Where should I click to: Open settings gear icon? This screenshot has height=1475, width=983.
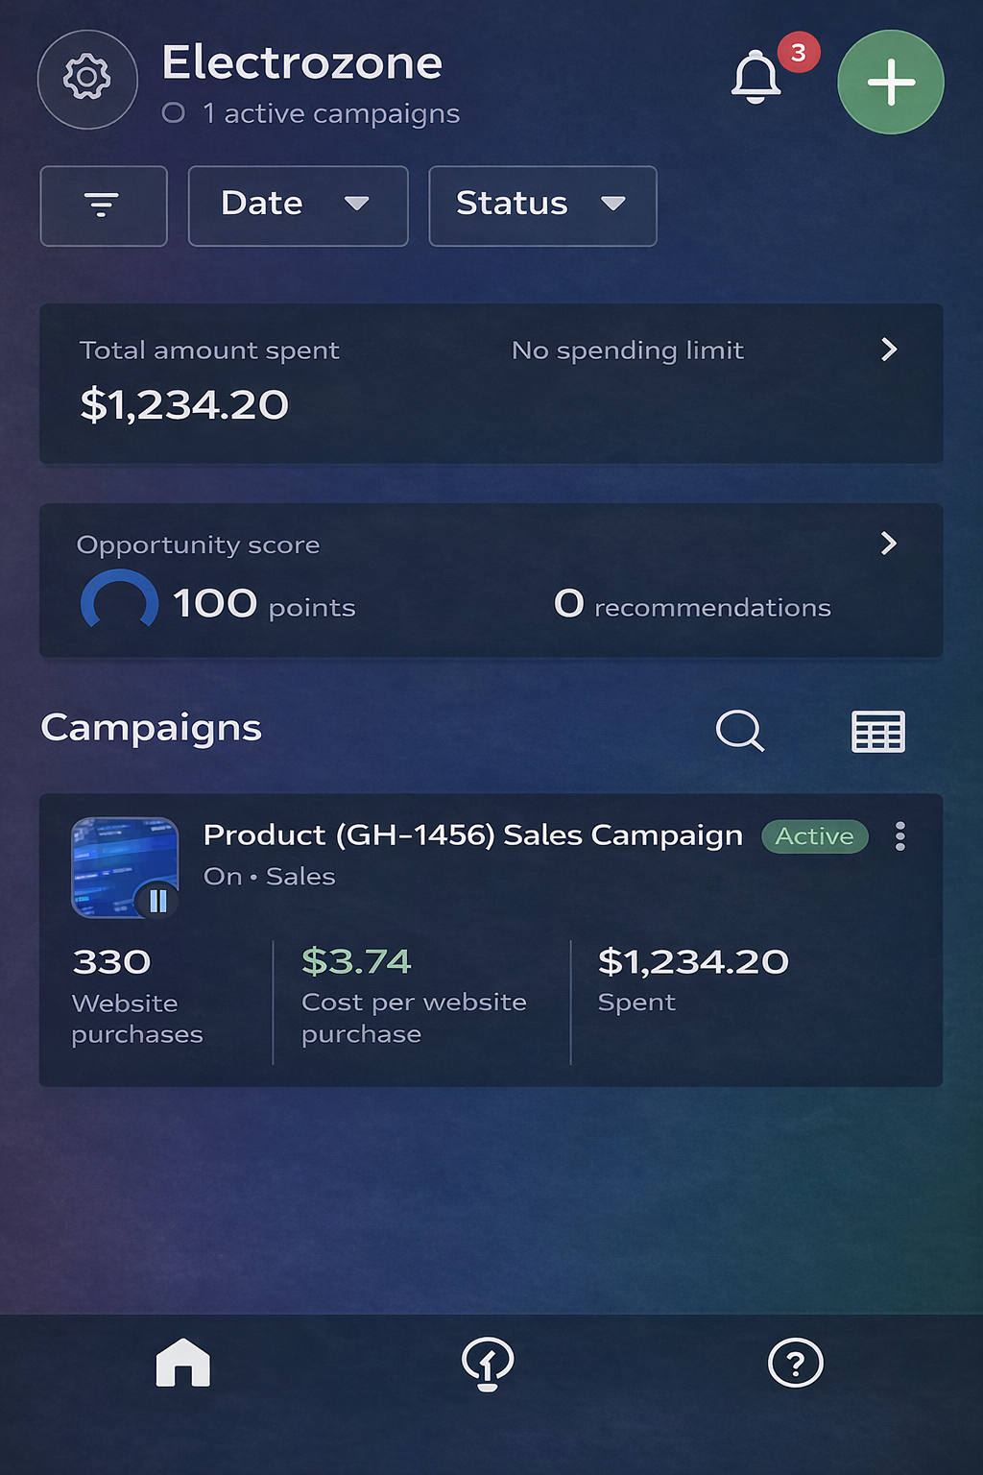coord(87,79)
